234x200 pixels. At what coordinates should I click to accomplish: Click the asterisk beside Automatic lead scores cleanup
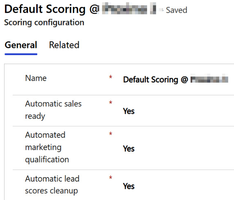[111, 178]
